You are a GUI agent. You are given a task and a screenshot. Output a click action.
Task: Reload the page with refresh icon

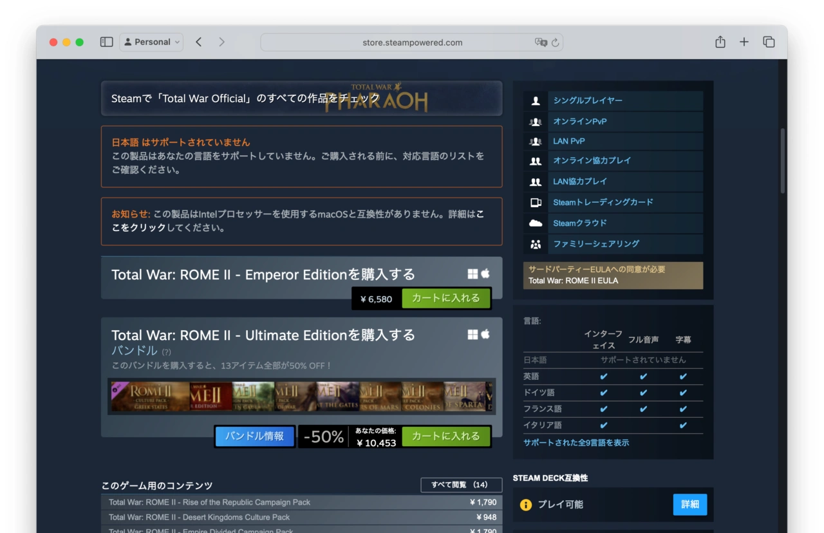coord(556,42)
